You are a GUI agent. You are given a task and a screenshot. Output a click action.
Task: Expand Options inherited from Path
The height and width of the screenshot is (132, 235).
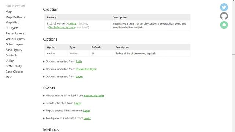pos(62,62)
